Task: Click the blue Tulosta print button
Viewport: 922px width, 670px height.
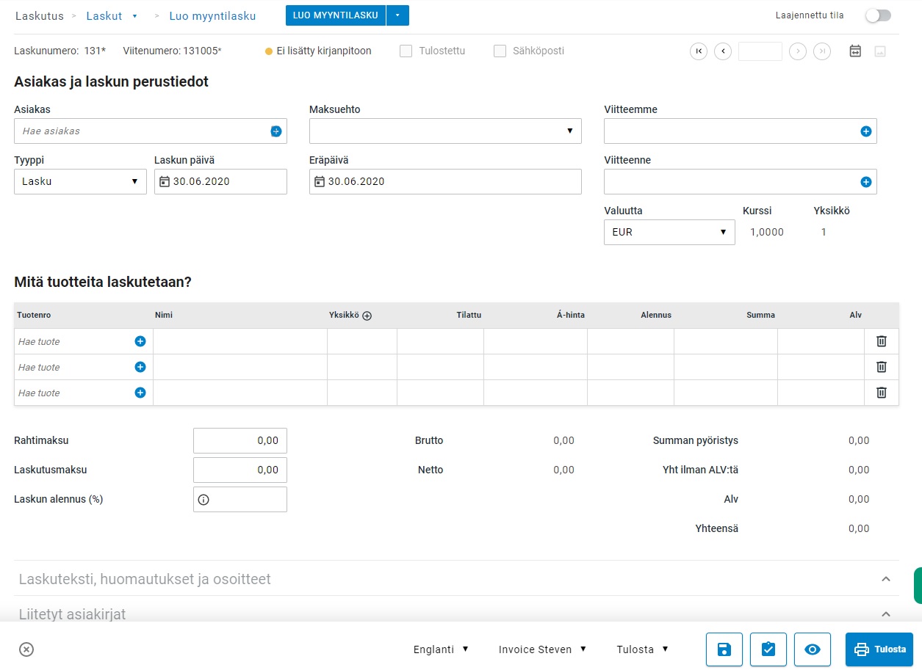Action: pyautogui.click(x=879, y=649)
